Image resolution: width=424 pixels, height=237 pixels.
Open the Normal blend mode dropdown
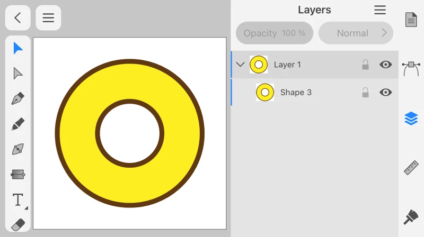tap(356, 33)
